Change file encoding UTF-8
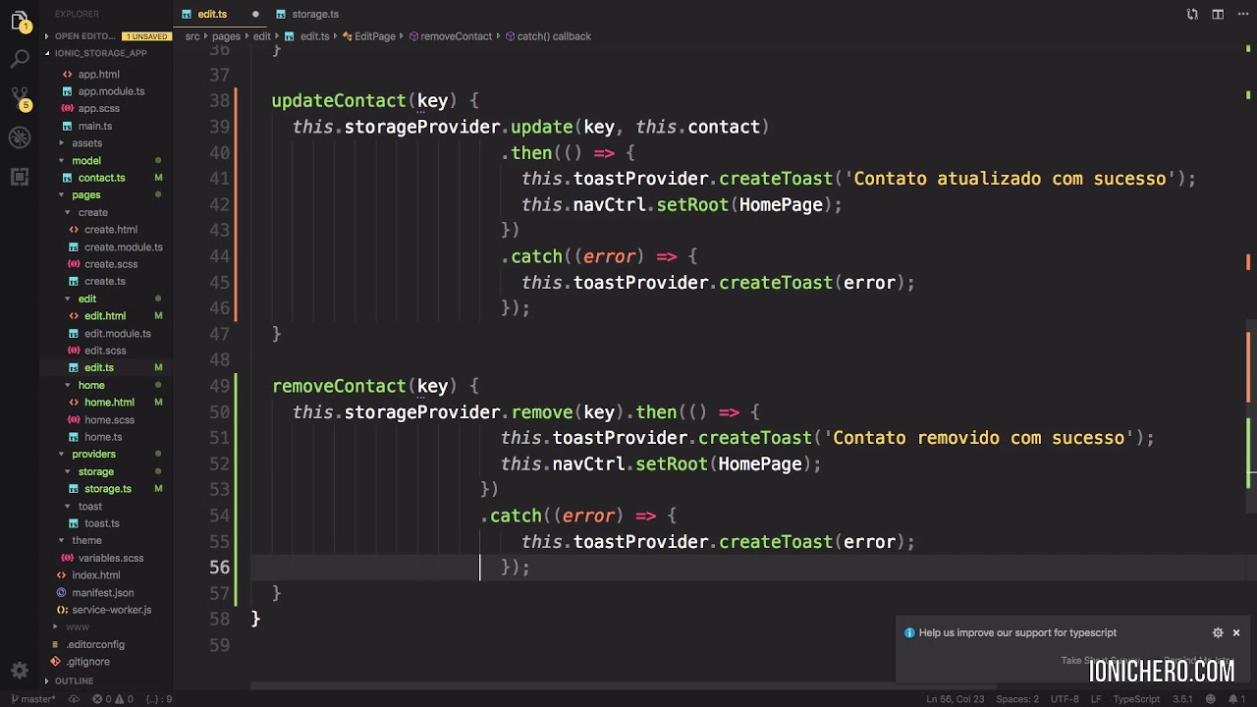The width and height of the screenshot is (1257, 707). click(x=1065, y=699)
